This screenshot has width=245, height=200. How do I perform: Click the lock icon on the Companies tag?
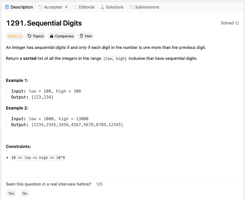[51, 36]
